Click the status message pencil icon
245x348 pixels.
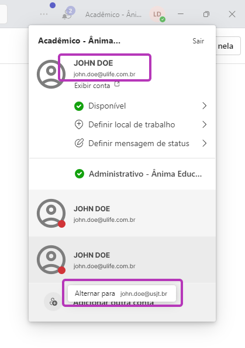(x=79, y=143)
